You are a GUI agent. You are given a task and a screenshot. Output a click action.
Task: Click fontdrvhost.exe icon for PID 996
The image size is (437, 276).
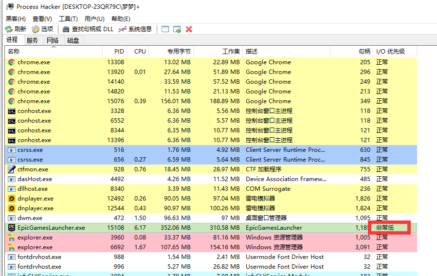pyautogui.click(x=11, y=267)
